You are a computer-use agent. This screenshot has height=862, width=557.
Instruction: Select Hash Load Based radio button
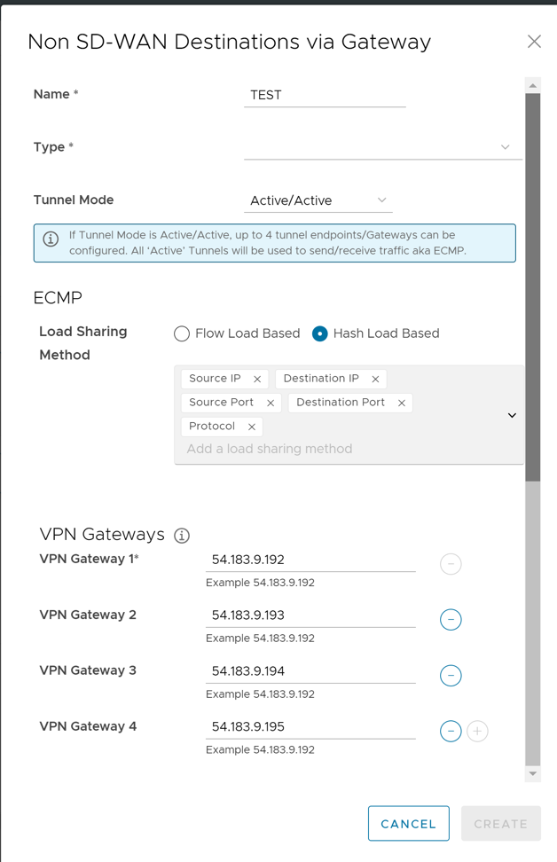pos(320,333)
